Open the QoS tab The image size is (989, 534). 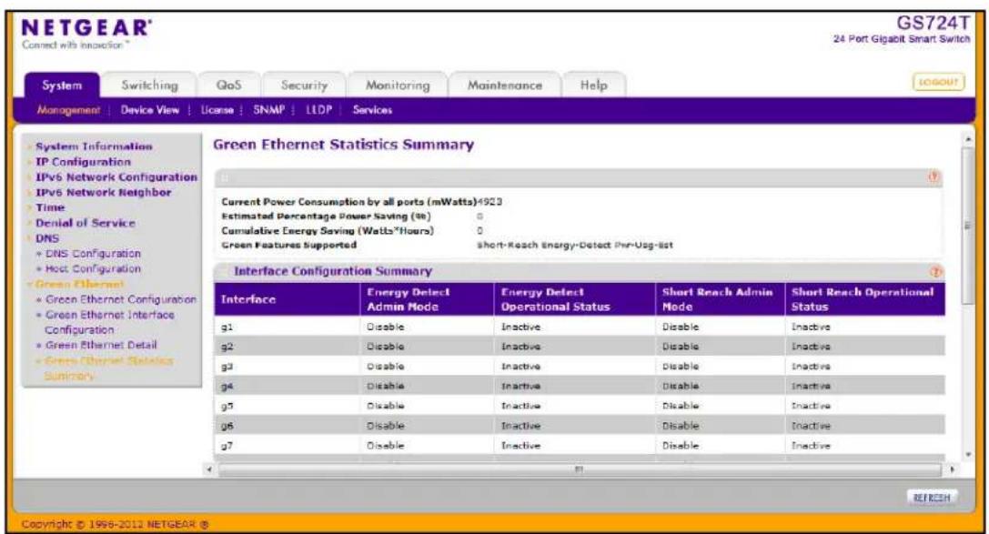[x=228, y=86]
